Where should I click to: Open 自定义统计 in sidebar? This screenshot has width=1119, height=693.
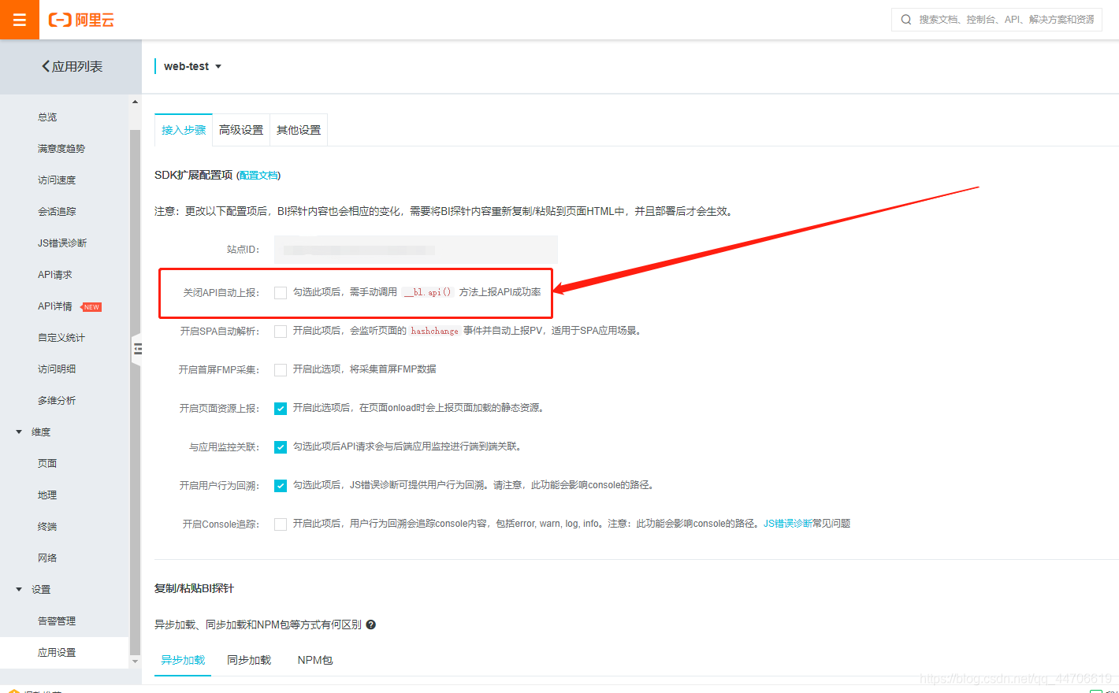point(61,338)
